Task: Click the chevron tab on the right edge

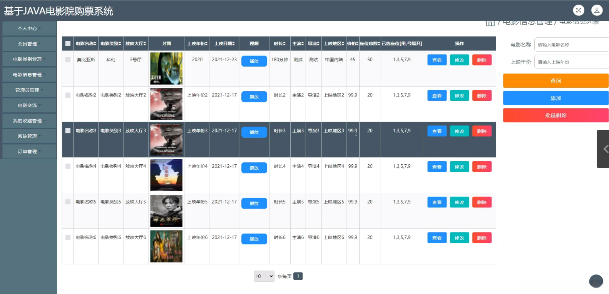Action: click(603, 149)
